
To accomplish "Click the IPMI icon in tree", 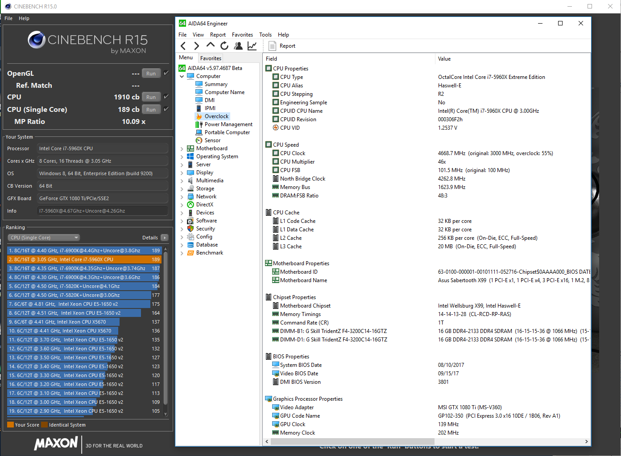I will tap(199, 108).
